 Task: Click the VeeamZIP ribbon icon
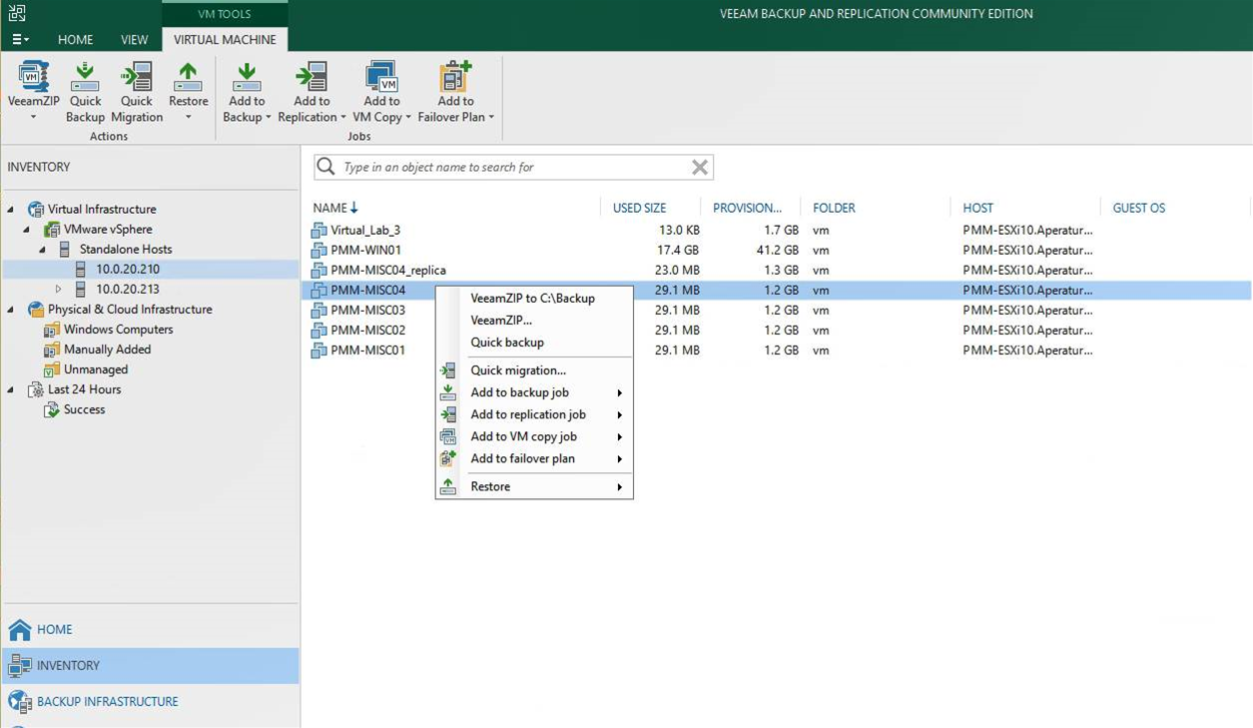(33, 77)
